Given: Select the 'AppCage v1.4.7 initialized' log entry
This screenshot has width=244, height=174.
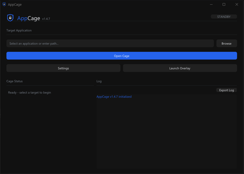Looking at the screenshot, I should coord(114,96).
